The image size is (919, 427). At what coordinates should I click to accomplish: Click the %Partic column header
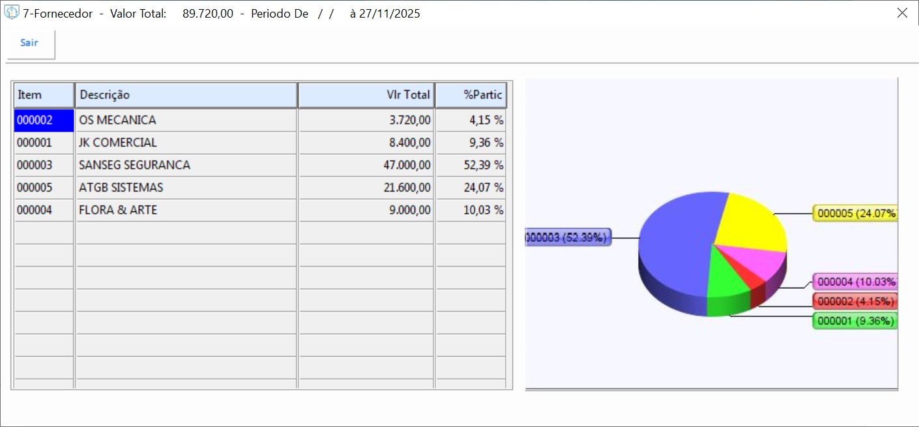pyautogui.click(x=471, y=95)
